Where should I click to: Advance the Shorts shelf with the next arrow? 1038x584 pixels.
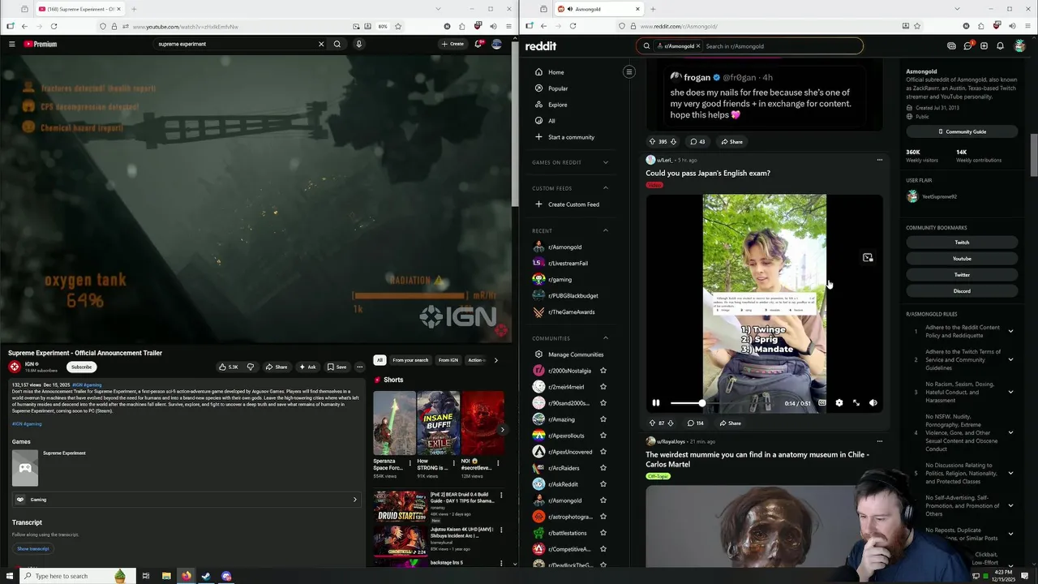[502, 430]
